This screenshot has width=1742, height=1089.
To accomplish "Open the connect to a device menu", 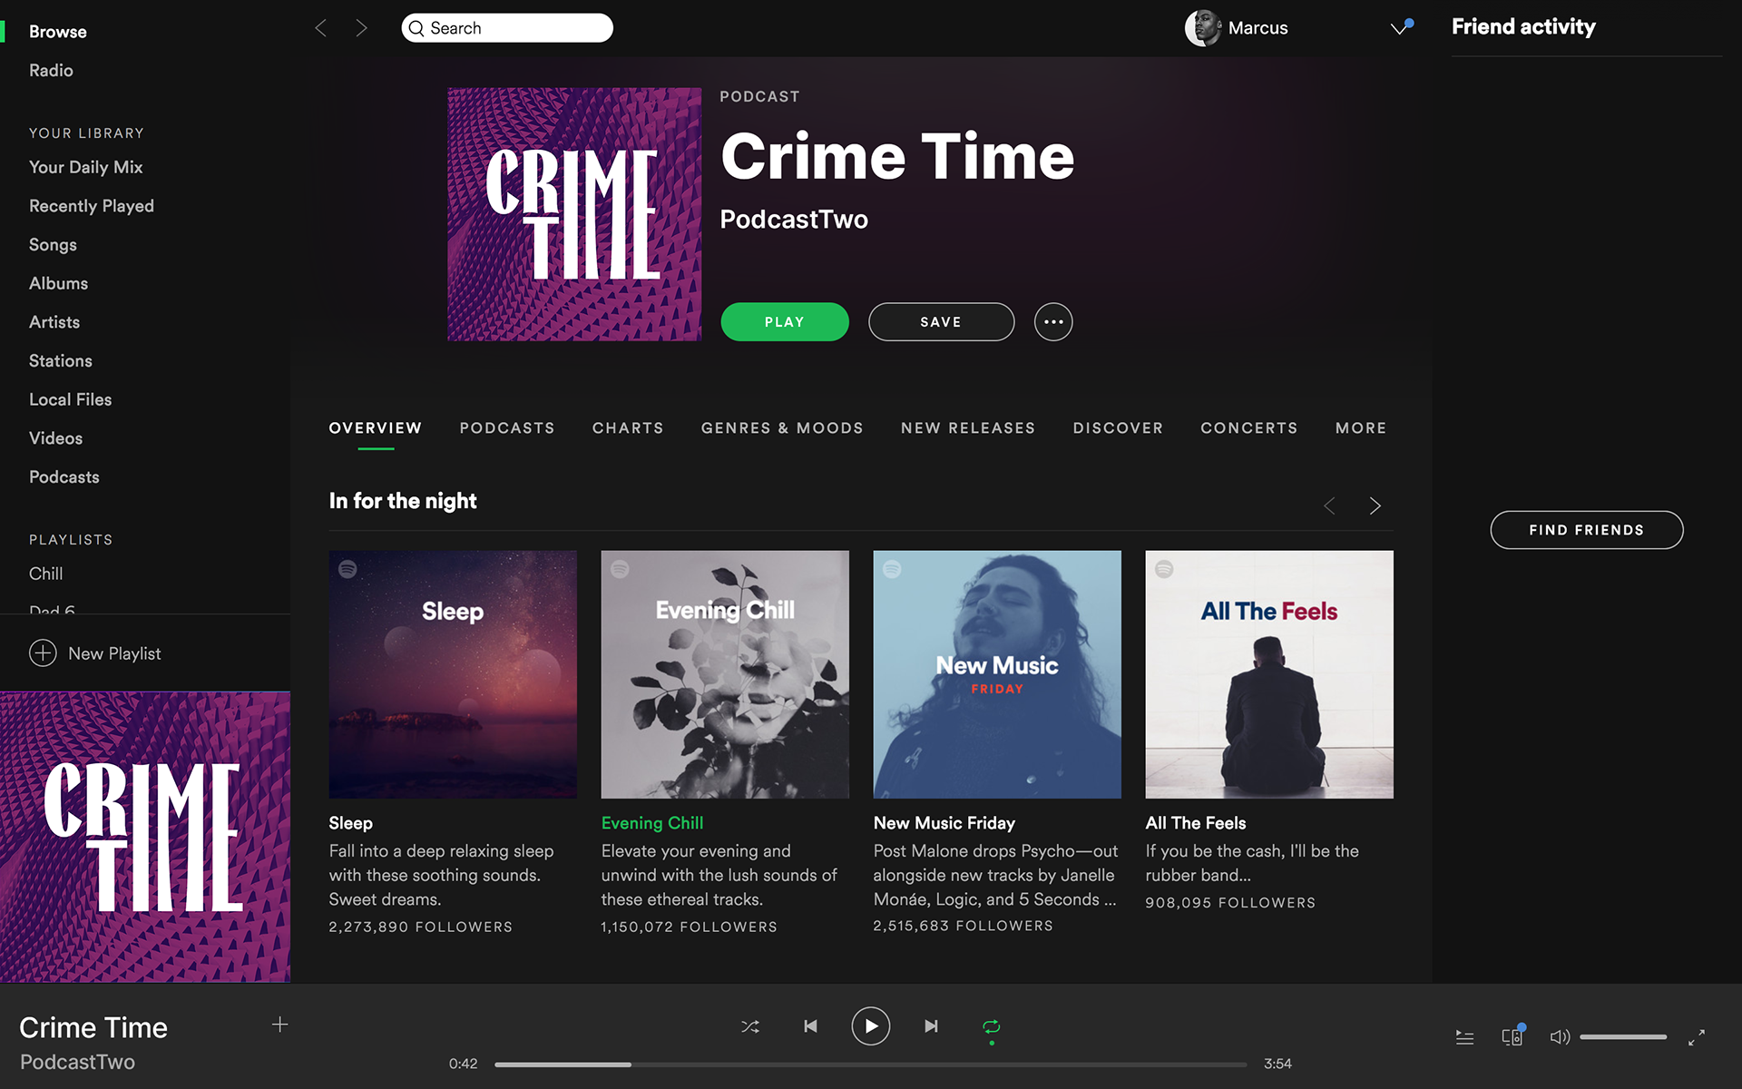I will 1512,1036.
